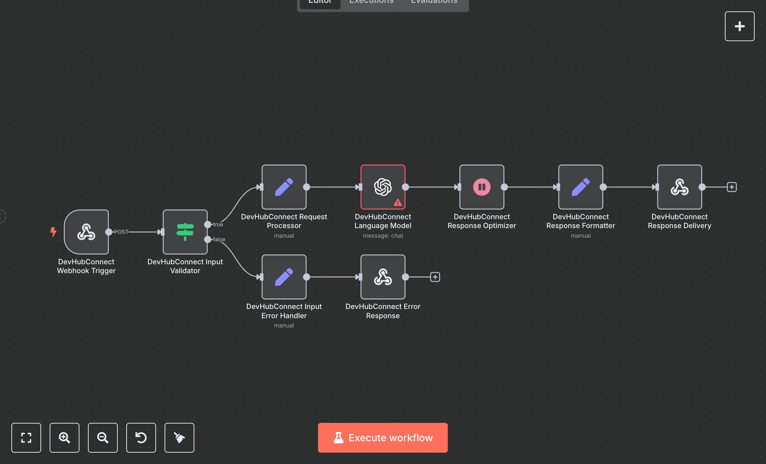Zoom in using the magnifier plus control
The height and width of the screenshot is (464, 766).
click(64, 438)
